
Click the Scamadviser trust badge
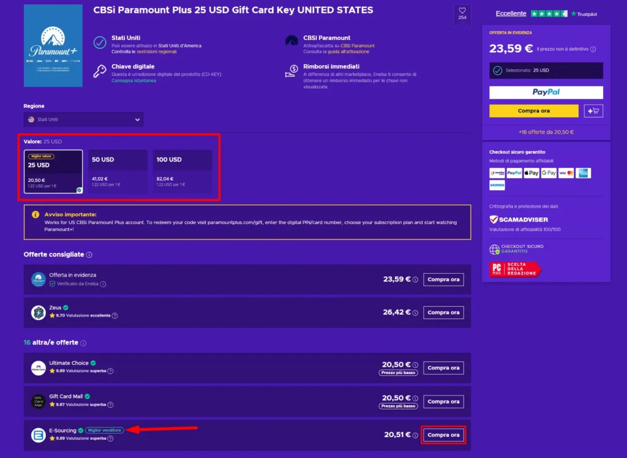519,220
